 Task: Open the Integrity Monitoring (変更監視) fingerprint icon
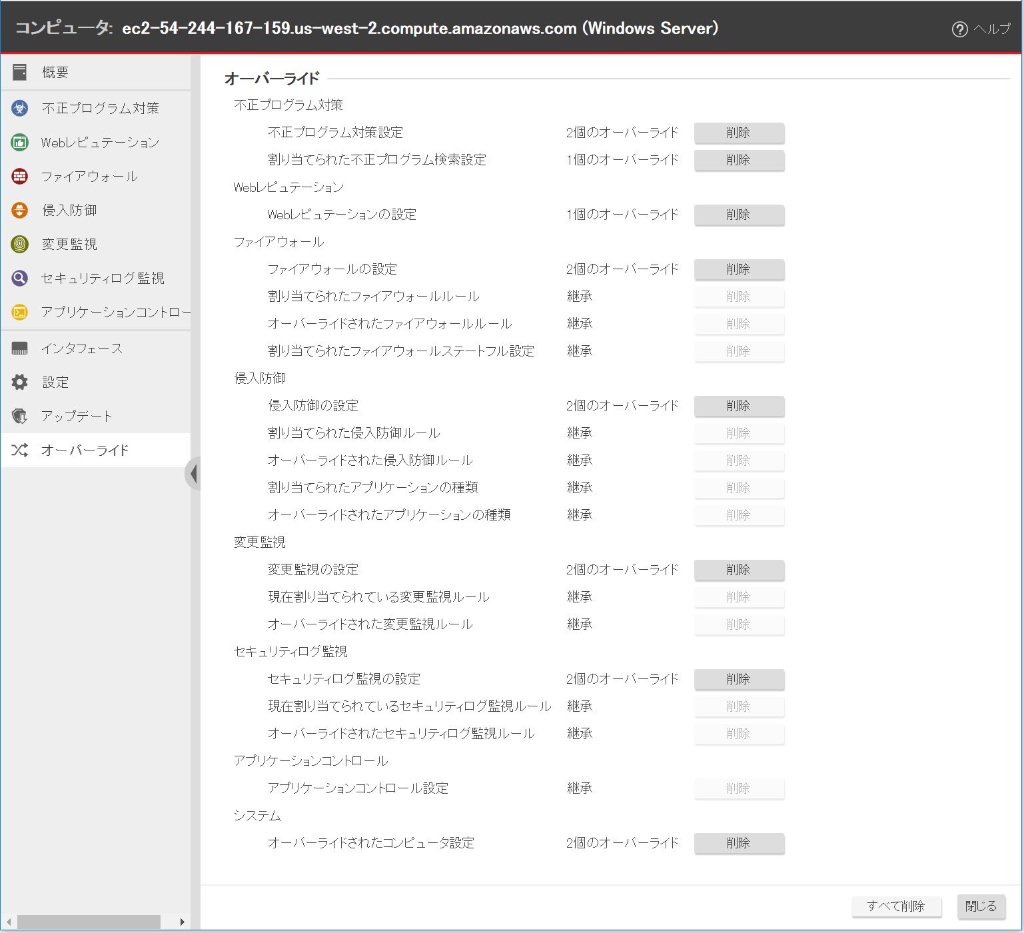coord(20,244)
